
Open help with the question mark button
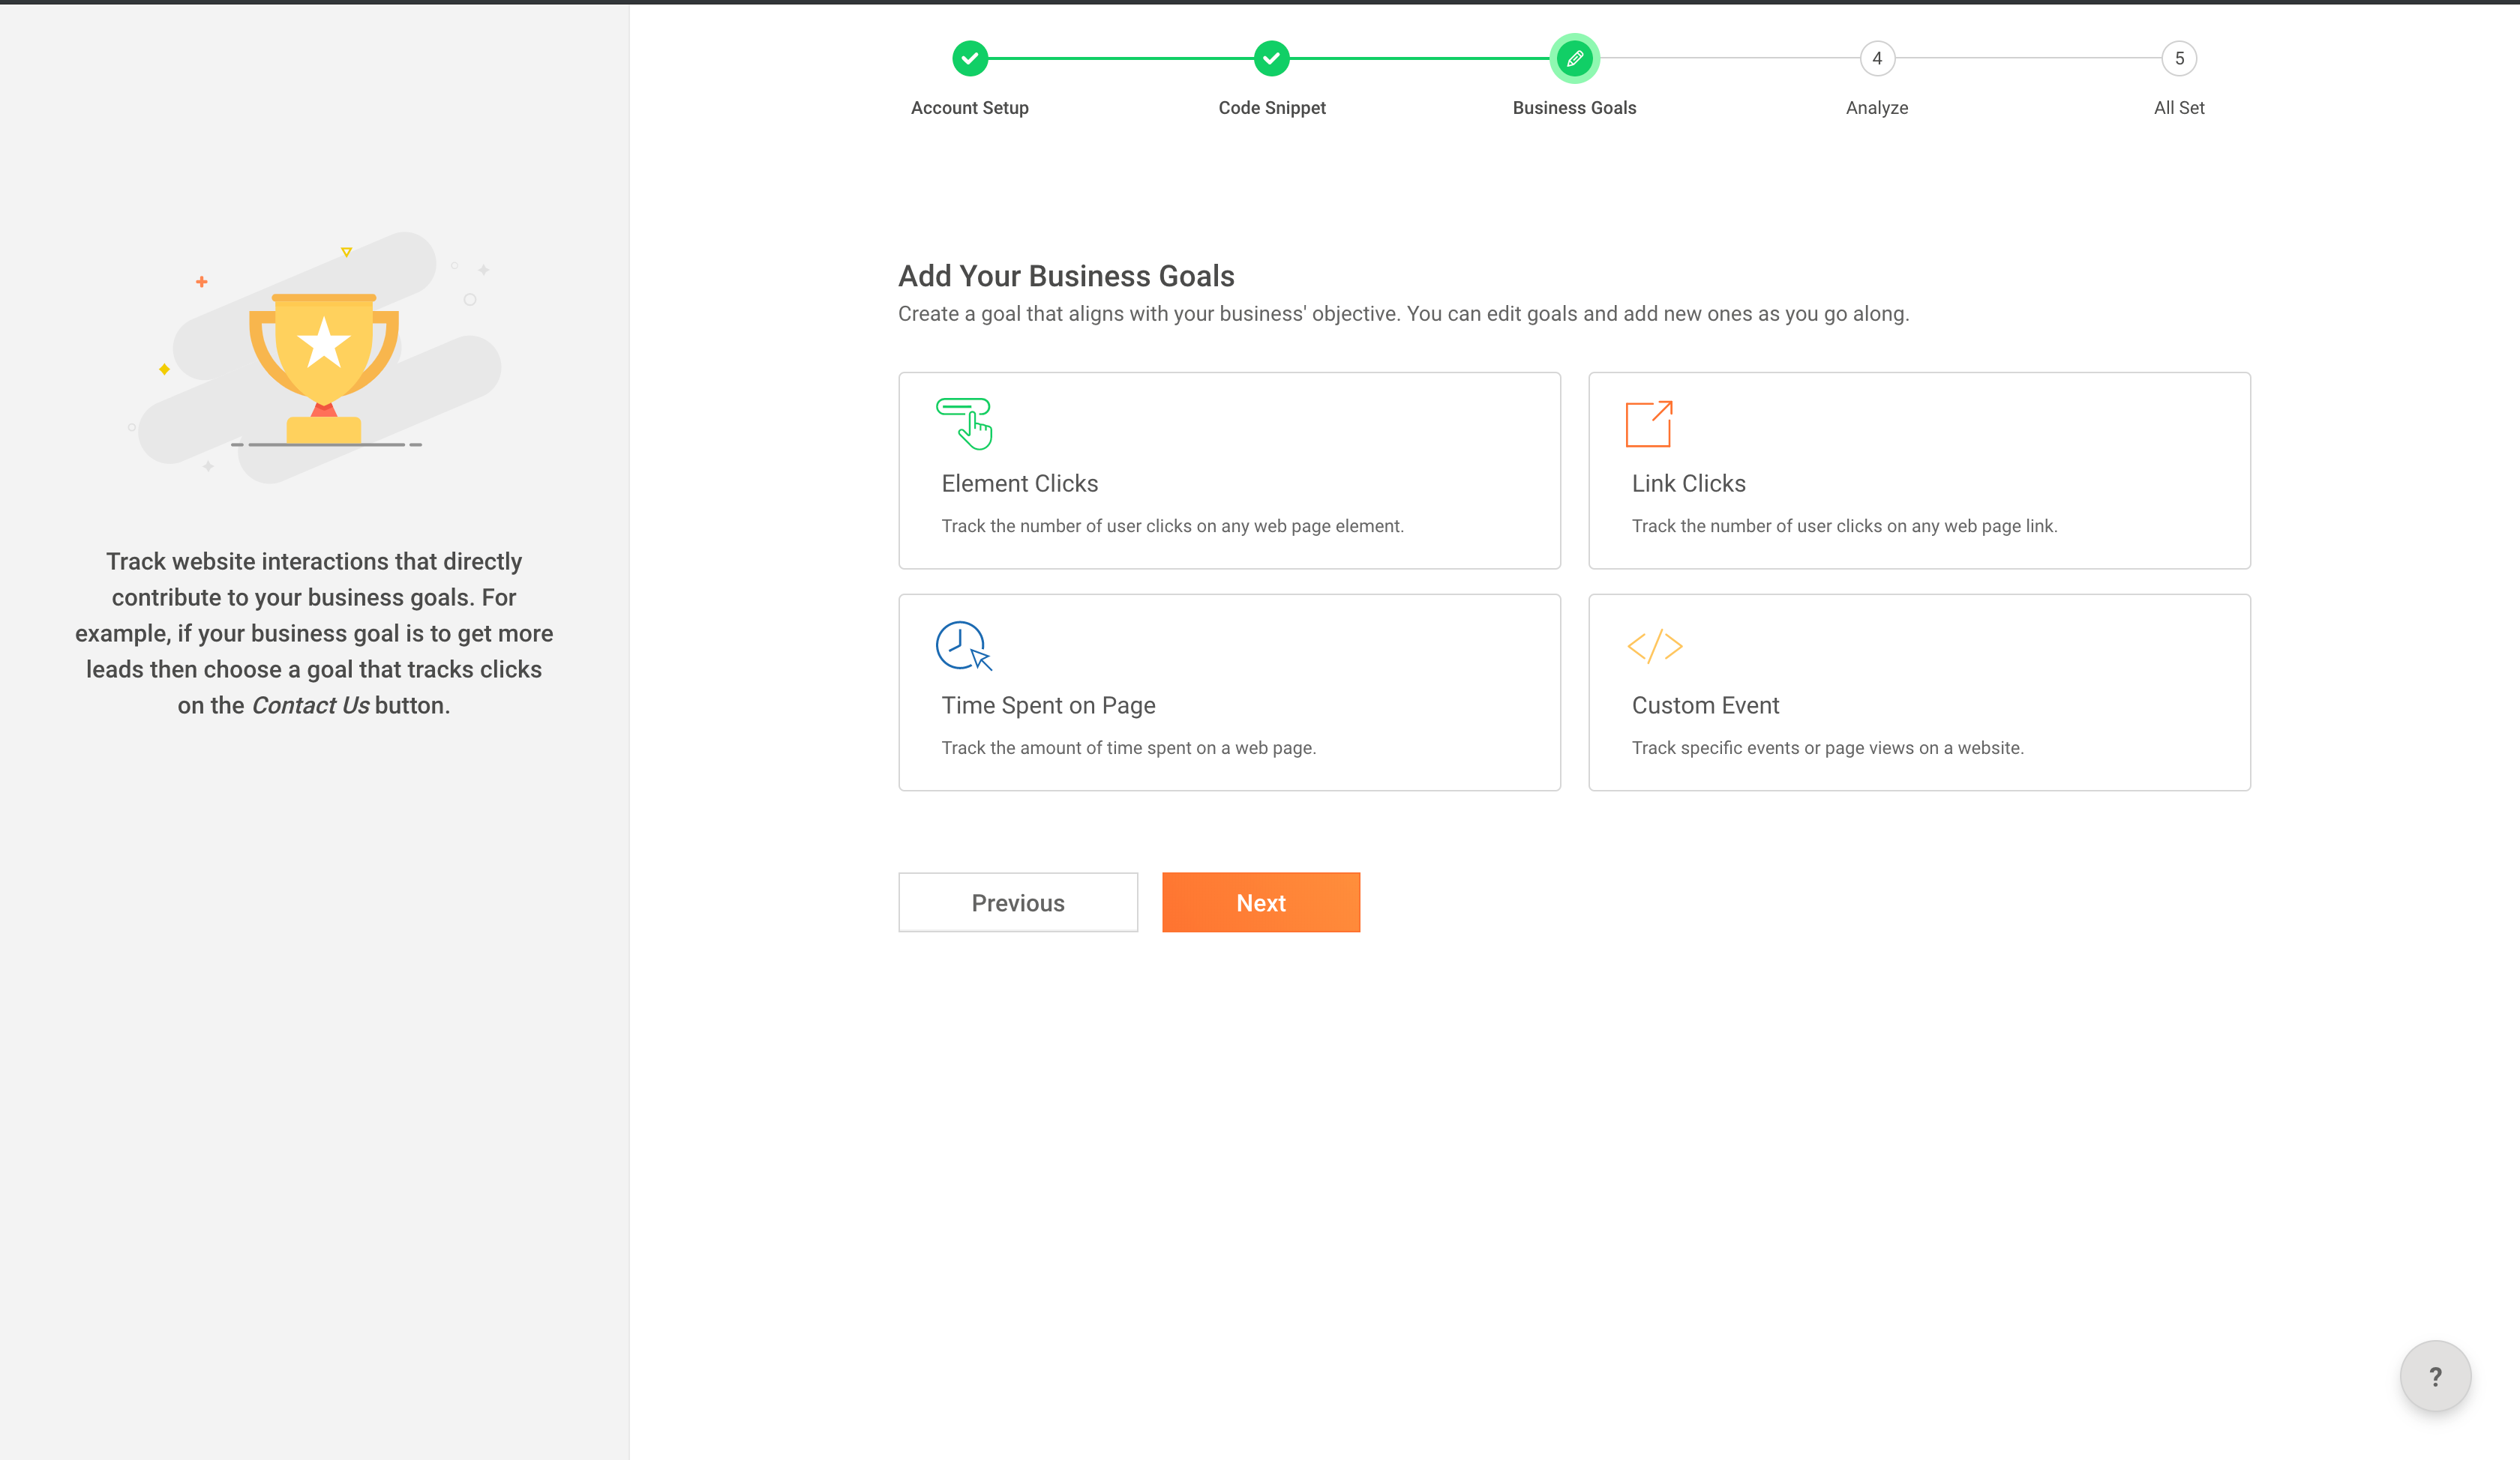click(x=2434, y=1376)
